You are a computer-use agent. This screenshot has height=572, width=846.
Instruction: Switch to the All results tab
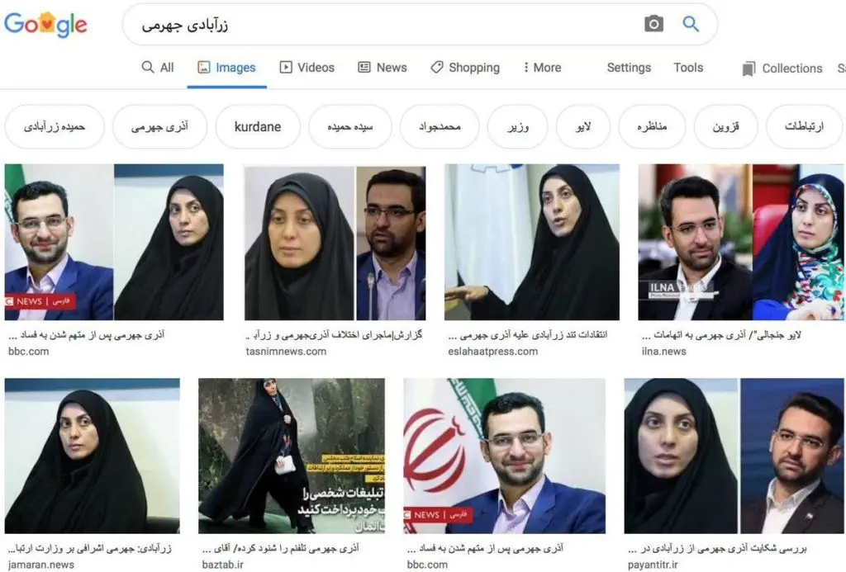pos(158,68)
